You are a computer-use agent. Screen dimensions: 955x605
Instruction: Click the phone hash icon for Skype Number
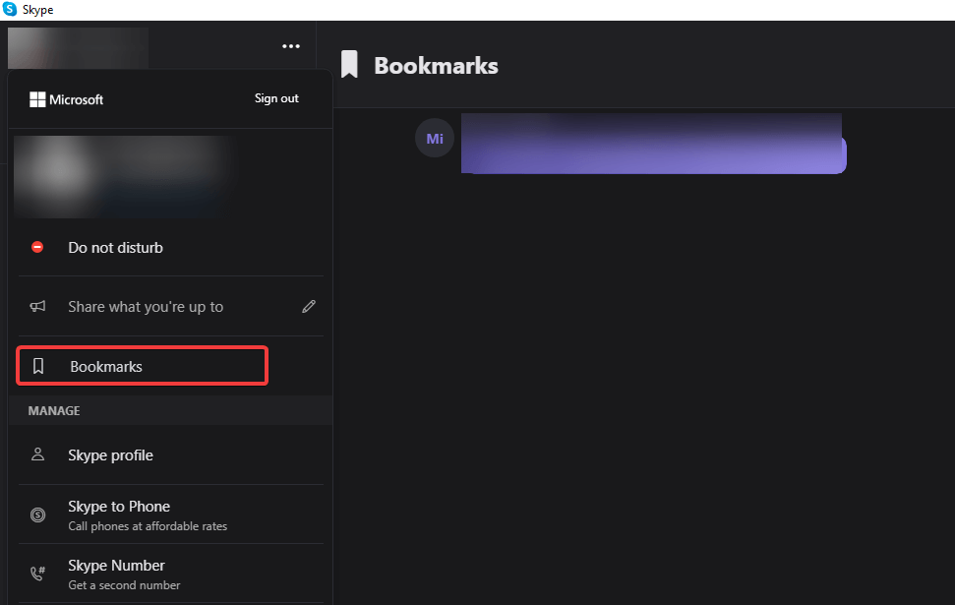[37, 574]
